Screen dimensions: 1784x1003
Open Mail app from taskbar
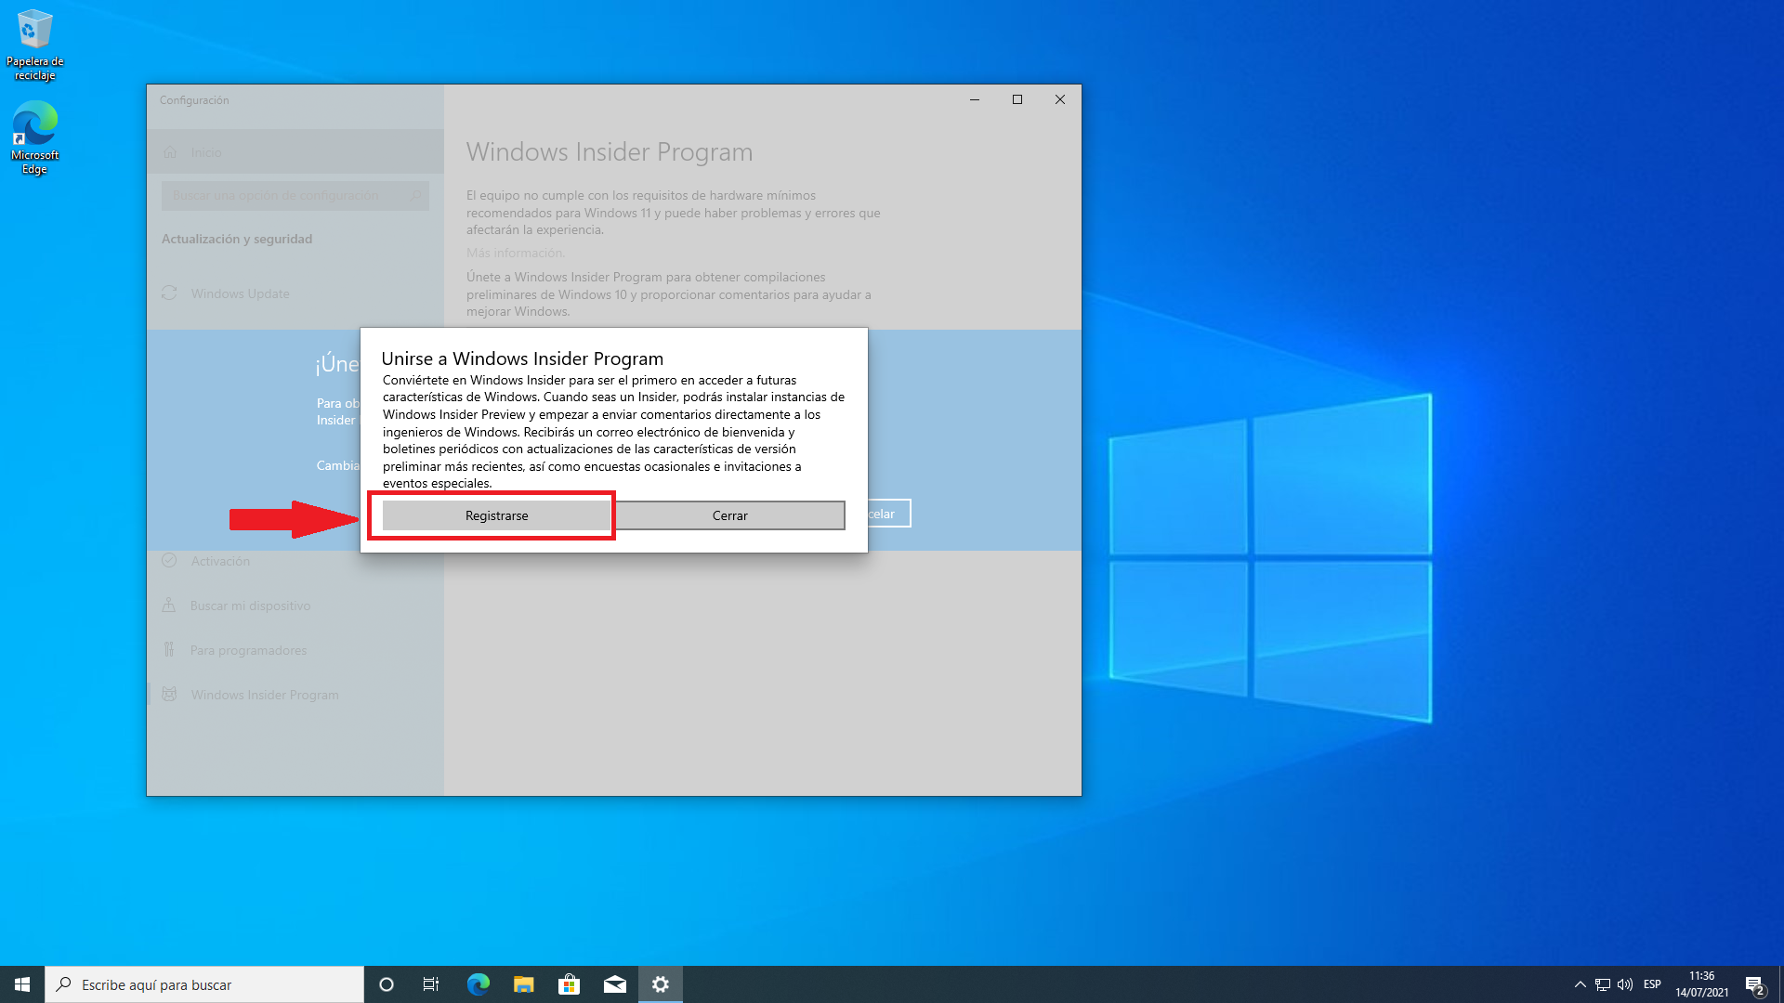coord(614,984)
